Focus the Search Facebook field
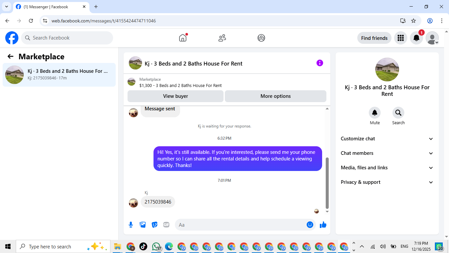 67,38
